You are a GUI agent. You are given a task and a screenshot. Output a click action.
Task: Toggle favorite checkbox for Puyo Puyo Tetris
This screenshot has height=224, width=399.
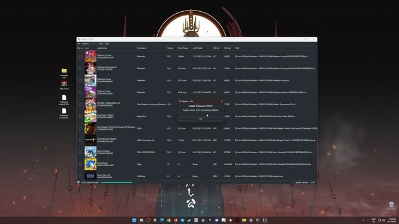click(x=80, y=116)
